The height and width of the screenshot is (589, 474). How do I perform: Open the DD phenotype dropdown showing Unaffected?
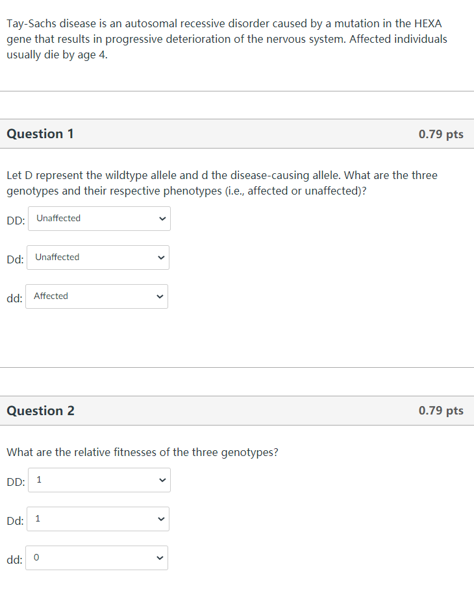pyautogui.click(x=99, y=219)
